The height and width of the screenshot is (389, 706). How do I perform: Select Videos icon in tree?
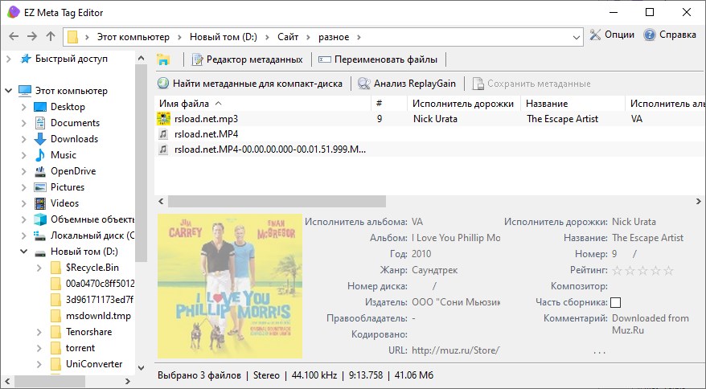tap(40, 203)
